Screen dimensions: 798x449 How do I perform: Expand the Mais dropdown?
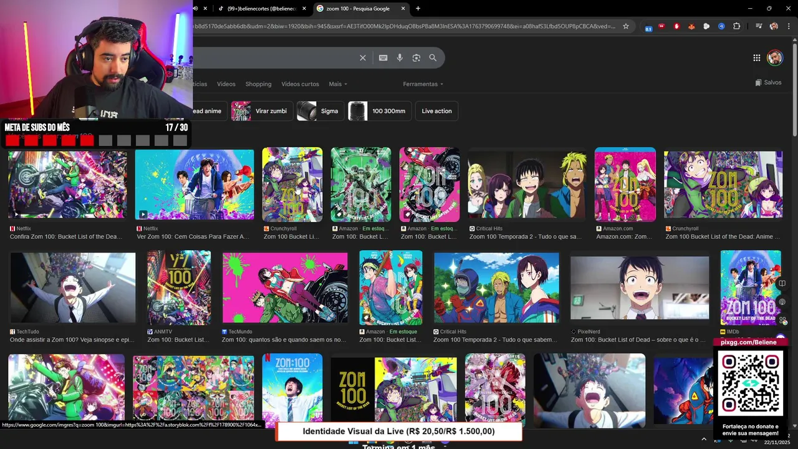[338, 84]
